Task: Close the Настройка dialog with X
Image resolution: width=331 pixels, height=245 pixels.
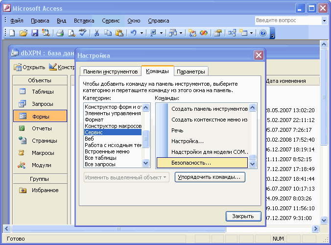Action: [x=259, y=55]
